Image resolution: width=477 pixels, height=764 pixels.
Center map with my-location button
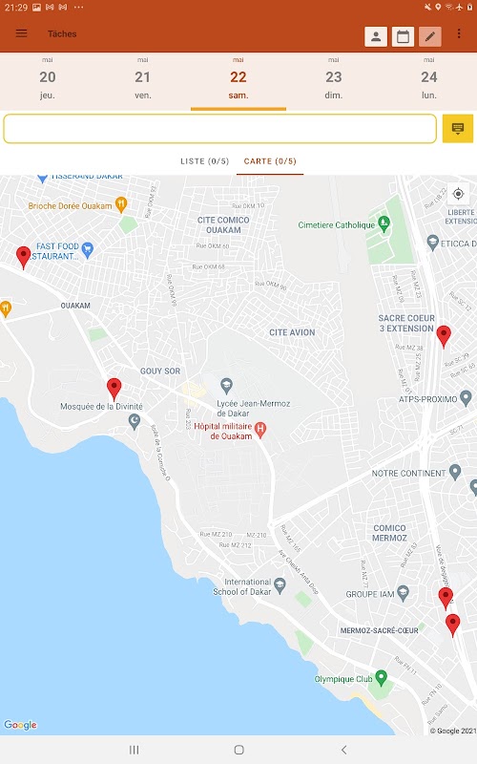458,194
